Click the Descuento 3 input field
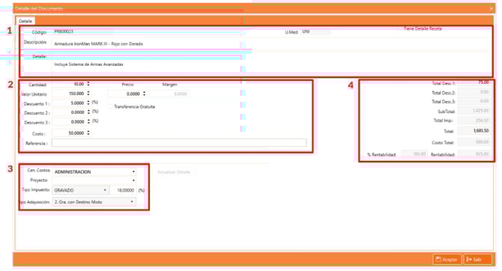 point(69,122)
